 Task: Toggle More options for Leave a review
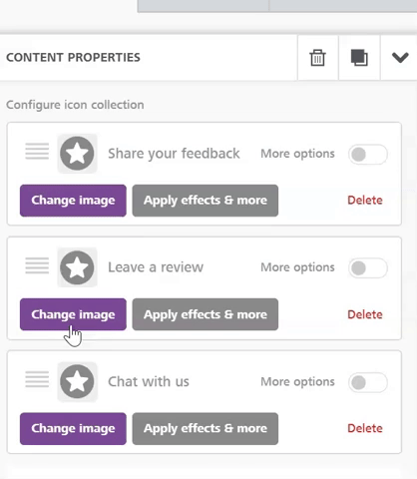[x=368, y=267]
